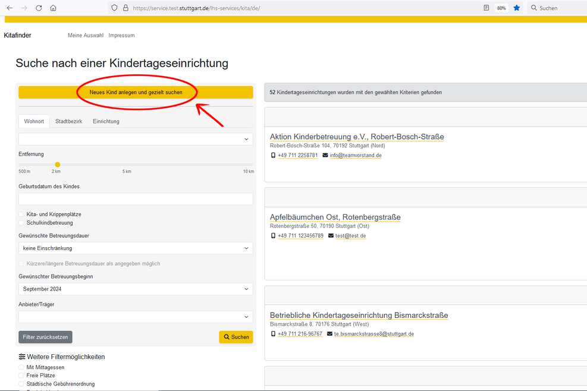
Task: Click the browser home icon
Action: [x=54, y=8]
